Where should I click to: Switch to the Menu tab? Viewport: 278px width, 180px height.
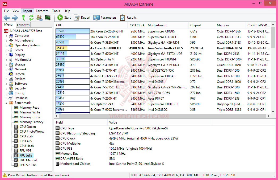8,24
